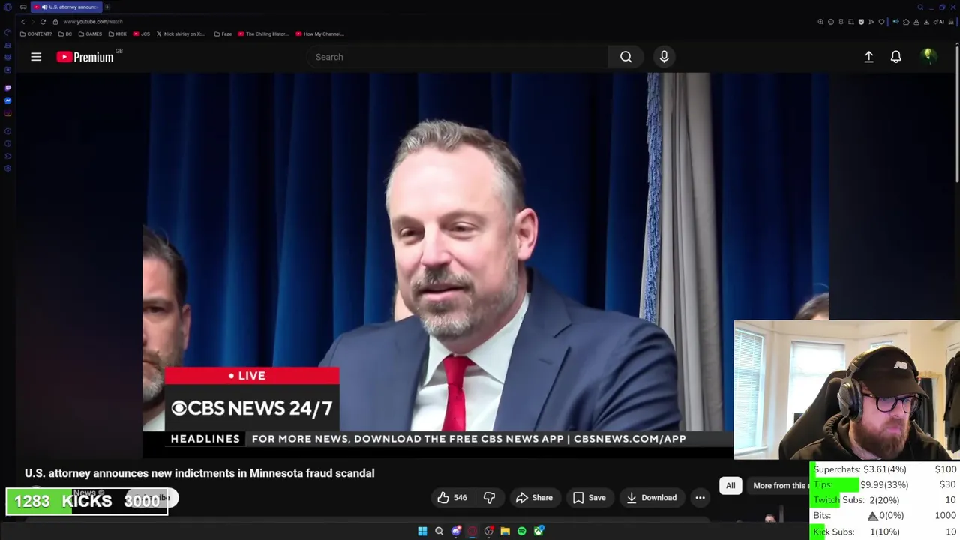This screenshot has height=540, width=960.
Task: Open Windows taskbar search
Action: (x=439, y=531)
